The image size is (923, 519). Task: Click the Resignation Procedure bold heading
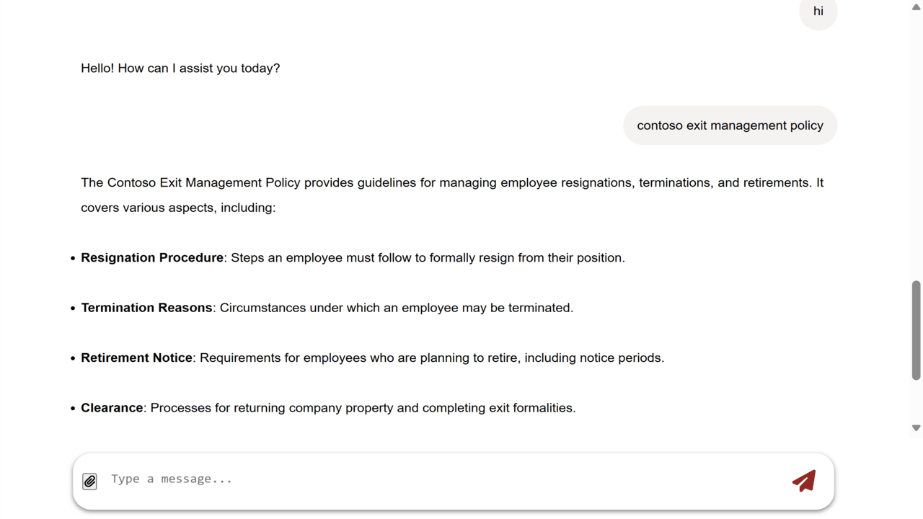click(152, 258)
